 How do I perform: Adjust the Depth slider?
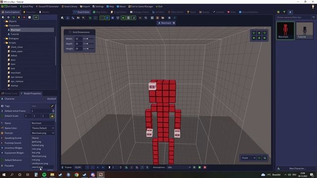(x=89, y=44)
